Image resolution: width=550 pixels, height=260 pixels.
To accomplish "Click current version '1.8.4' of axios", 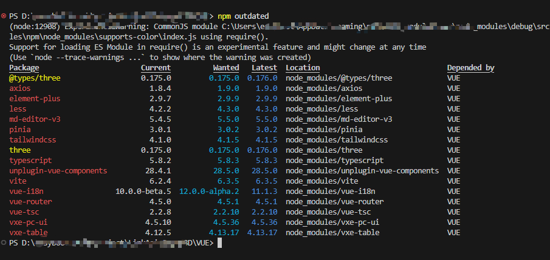I will click(x=160, y=88).
